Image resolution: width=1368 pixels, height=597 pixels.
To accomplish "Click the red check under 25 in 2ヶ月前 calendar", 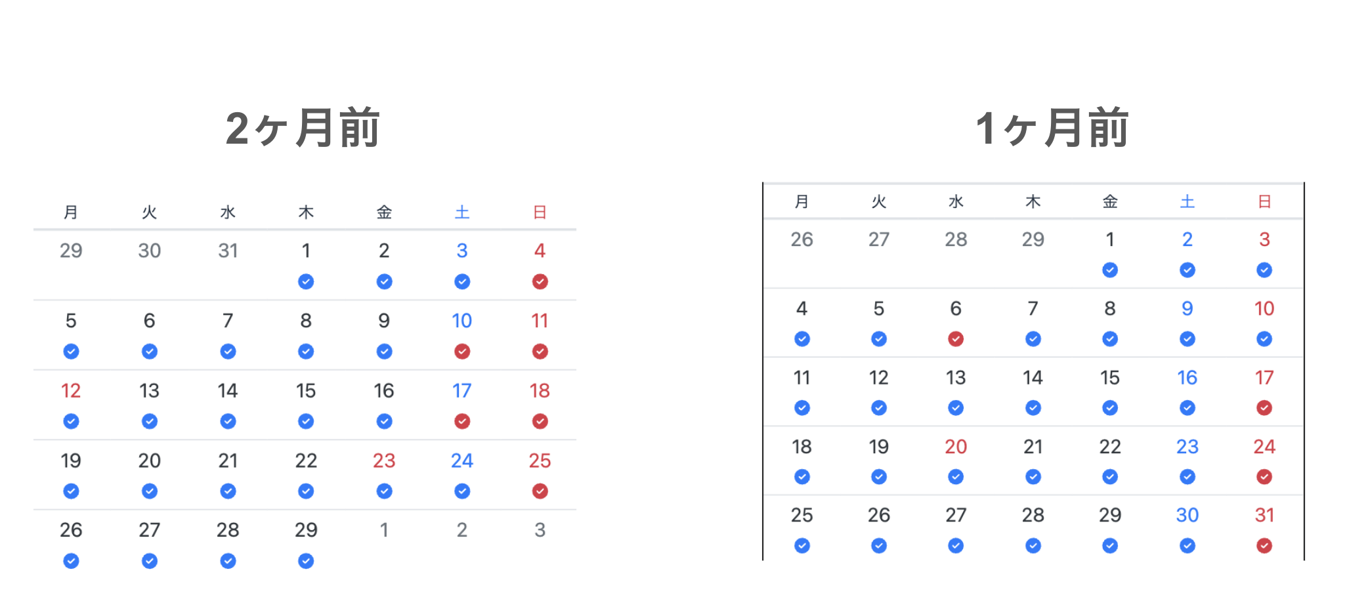I will click(540, 491).
